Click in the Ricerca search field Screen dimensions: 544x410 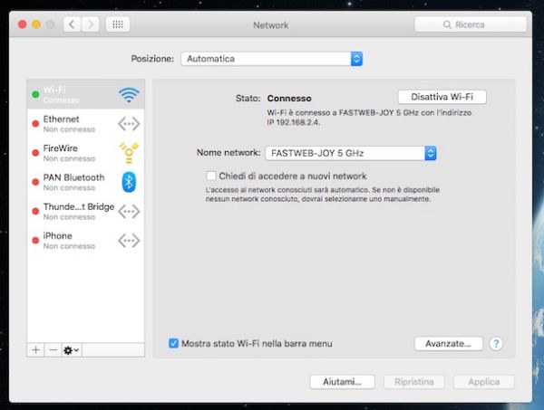click(x=471, y=24)
